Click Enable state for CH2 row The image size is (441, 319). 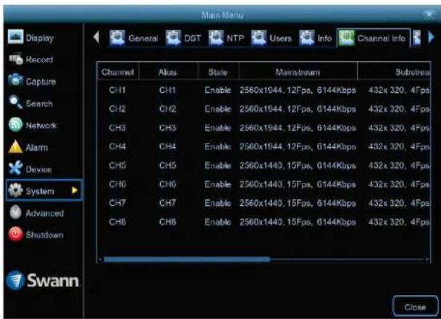tap(218, 109)
